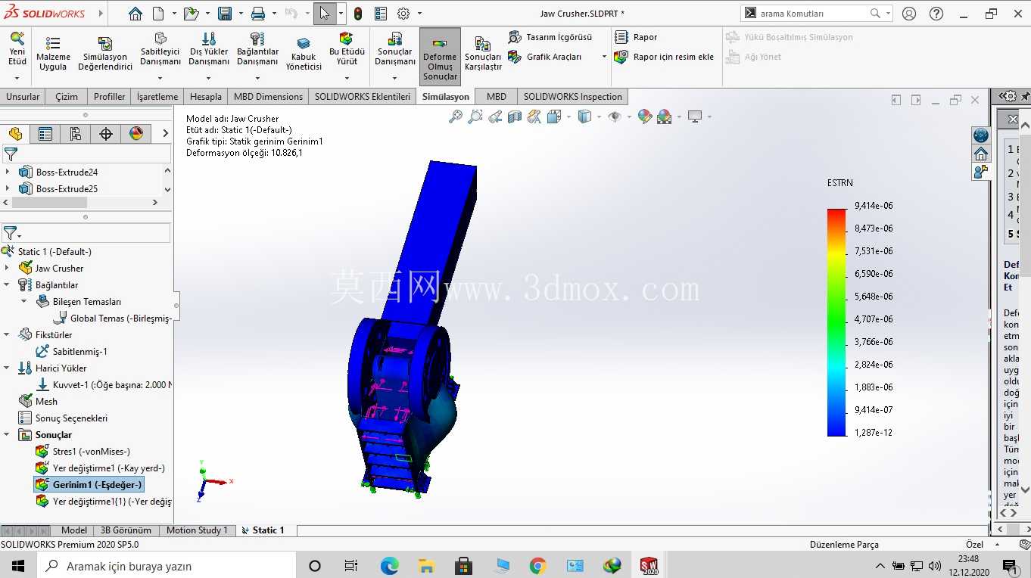Screen dimensions: 1031x578
Task: Select Sonuç Seçenekleri item
Action: (63, 418)
